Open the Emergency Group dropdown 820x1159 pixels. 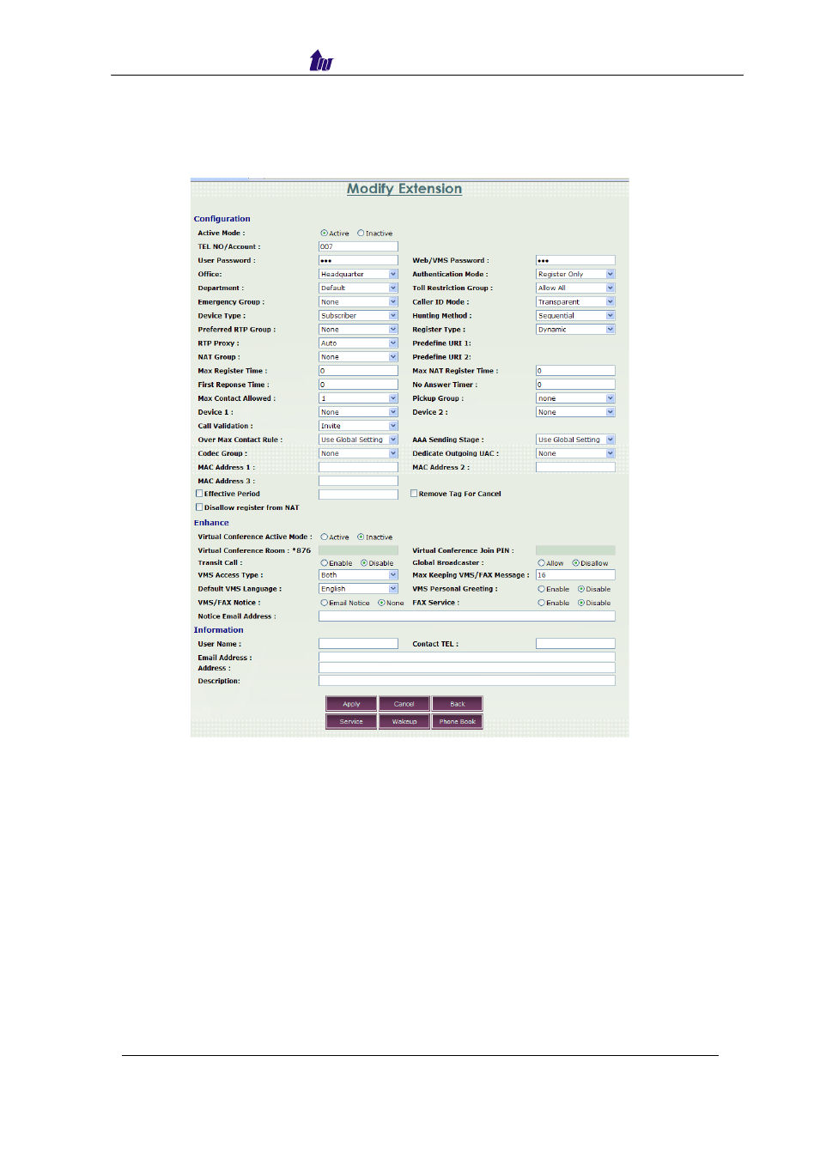pyautogui.click(x=358, y=301)
